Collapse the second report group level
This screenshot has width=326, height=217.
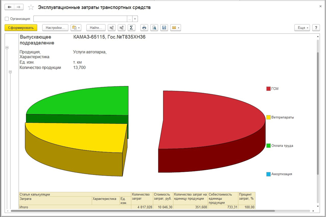(10, 72)
